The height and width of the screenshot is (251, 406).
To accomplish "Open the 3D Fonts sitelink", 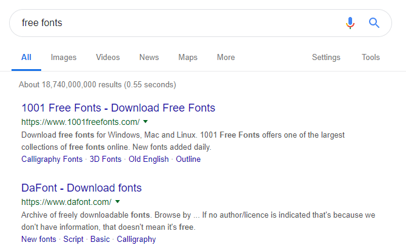I will click(x=105, y=159).
